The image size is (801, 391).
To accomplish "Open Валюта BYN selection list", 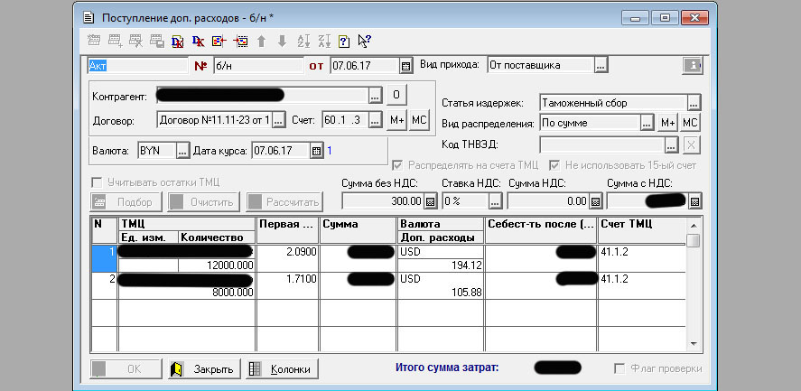I will pos(182,151).
